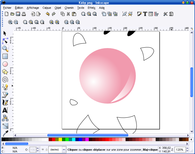Click the canvas vertical scrollbar thumb

pyautogui.click(x=192, y=82)
